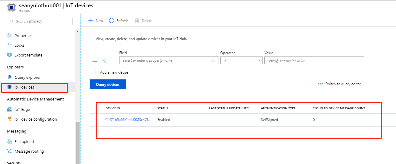Image resolution: width=396 pixels, height=164 pixels.
Task: Click the SelfSigned authentication cell
Action: point(269,120)
